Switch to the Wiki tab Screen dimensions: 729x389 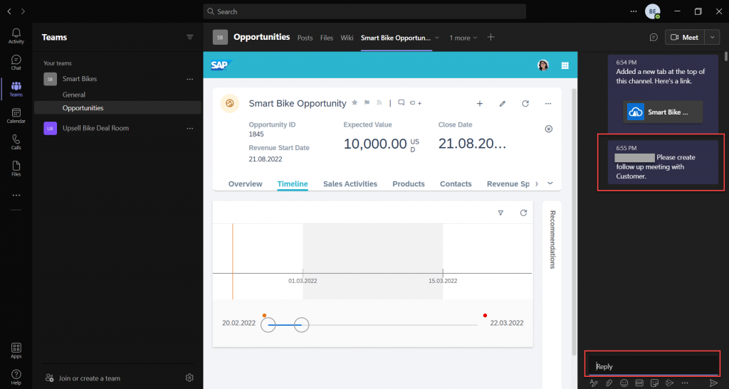tap(347, 38)
